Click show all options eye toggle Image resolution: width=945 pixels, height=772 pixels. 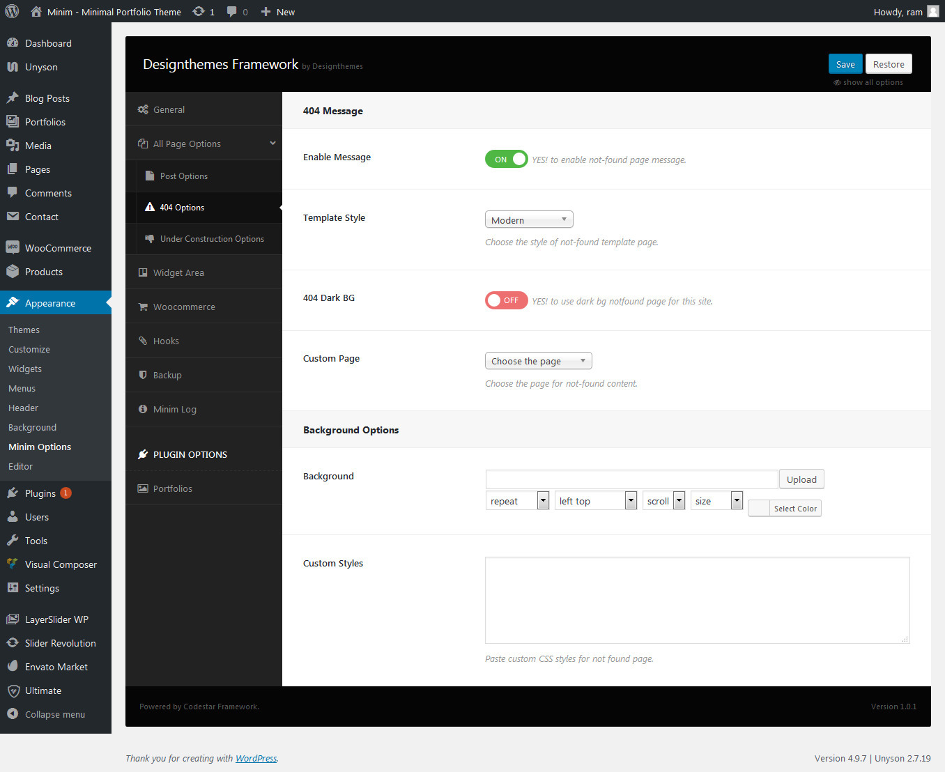(x=868, y=82)
